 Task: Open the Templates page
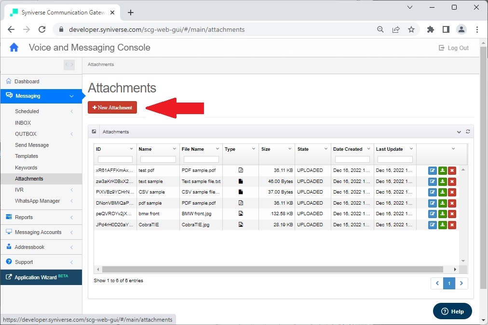(27, 156)
